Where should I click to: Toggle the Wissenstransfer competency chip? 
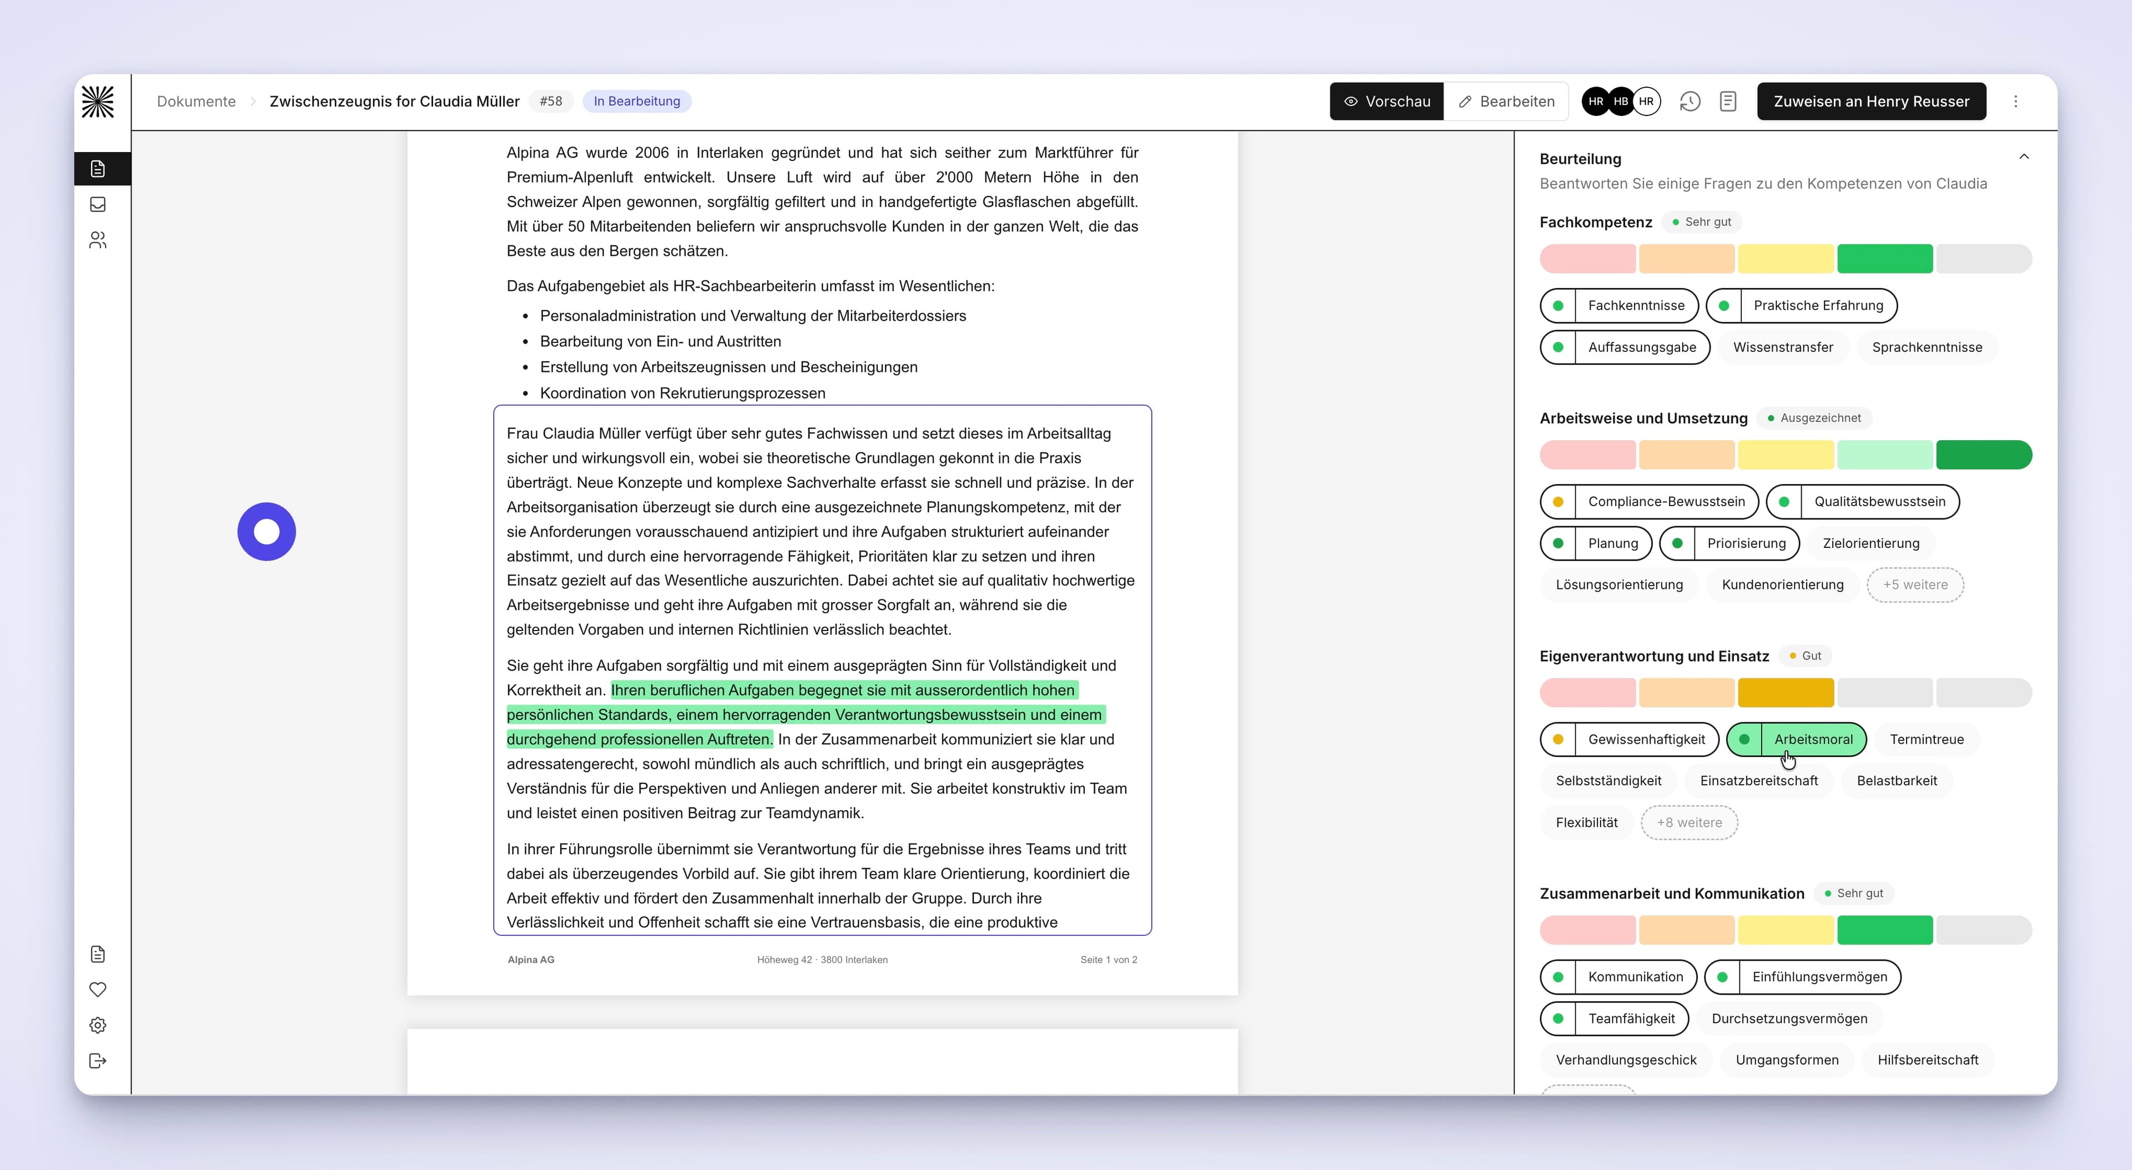(1783, 347)
